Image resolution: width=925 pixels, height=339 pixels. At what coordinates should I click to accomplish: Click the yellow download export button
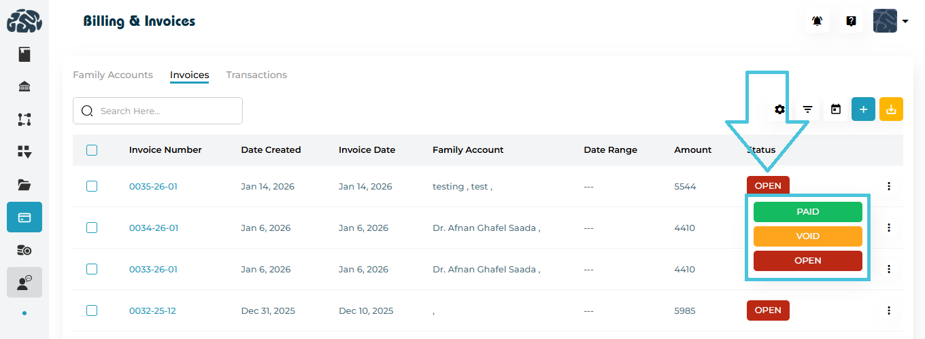pyautogui.click(x=891, y=109)
